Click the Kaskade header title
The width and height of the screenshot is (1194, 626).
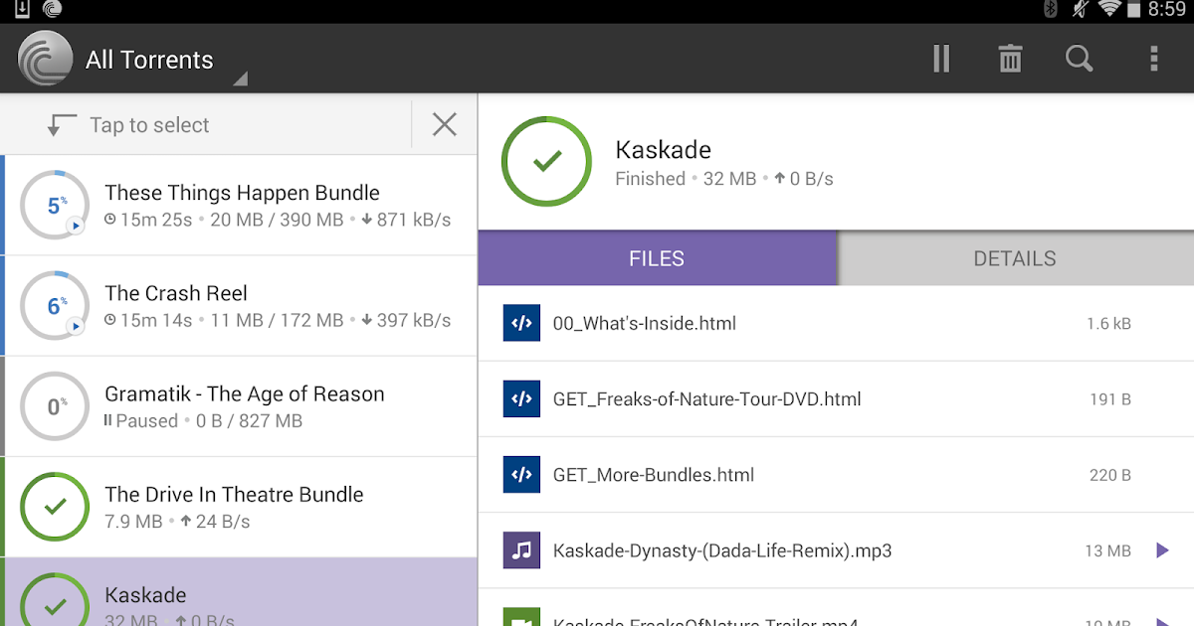point(663,150)
